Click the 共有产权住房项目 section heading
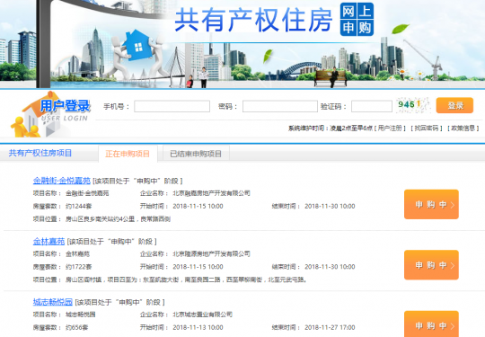The image size is (485, 337). click(40, 153)
